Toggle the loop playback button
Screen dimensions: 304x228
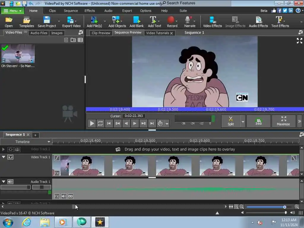[100, 123]
